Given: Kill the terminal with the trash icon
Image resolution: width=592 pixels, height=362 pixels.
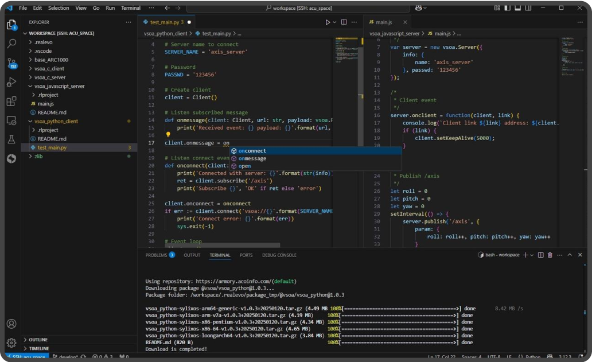Looking at the screenshot, I should 550,255.
